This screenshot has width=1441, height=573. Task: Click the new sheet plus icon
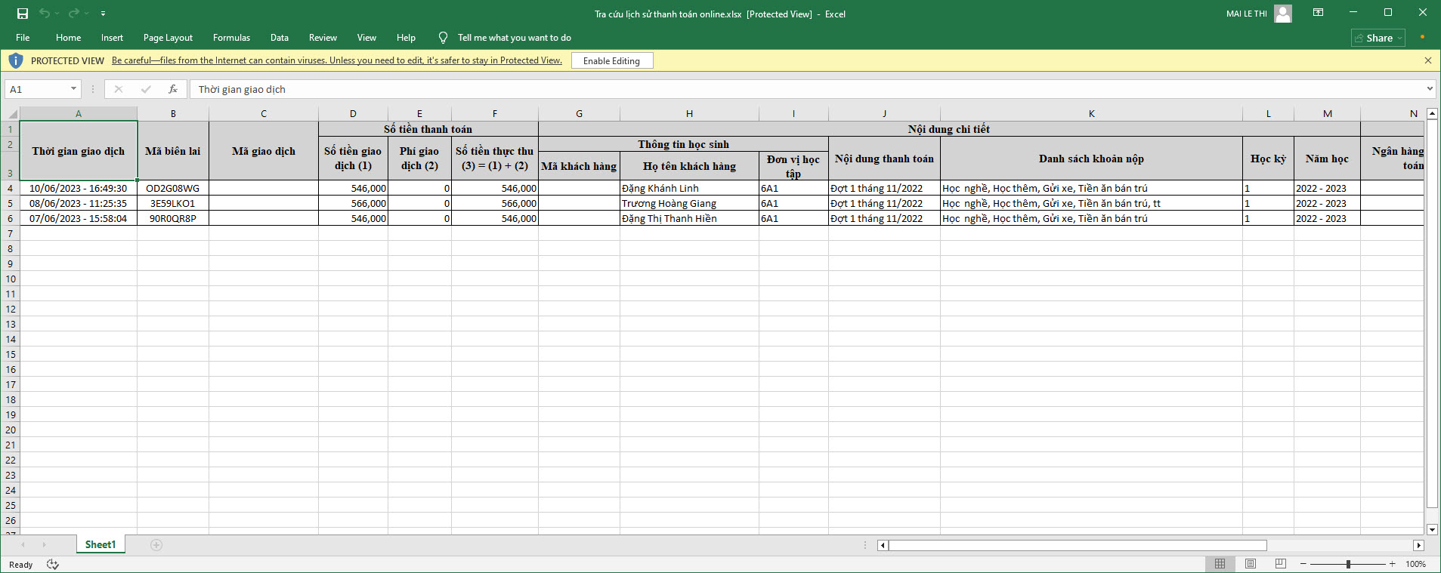point(156,545)
